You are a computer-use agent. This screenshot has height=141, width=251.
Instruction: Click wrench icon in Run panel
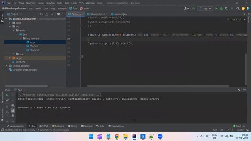[x=7, y=100]
